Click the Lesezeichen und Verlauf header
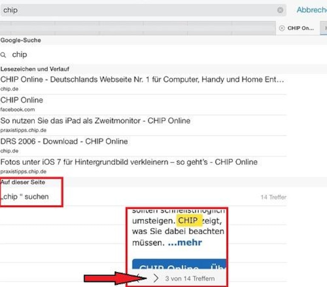Image resolution: width=327 pixels, height=287 pixels. (x=35, y=69)
